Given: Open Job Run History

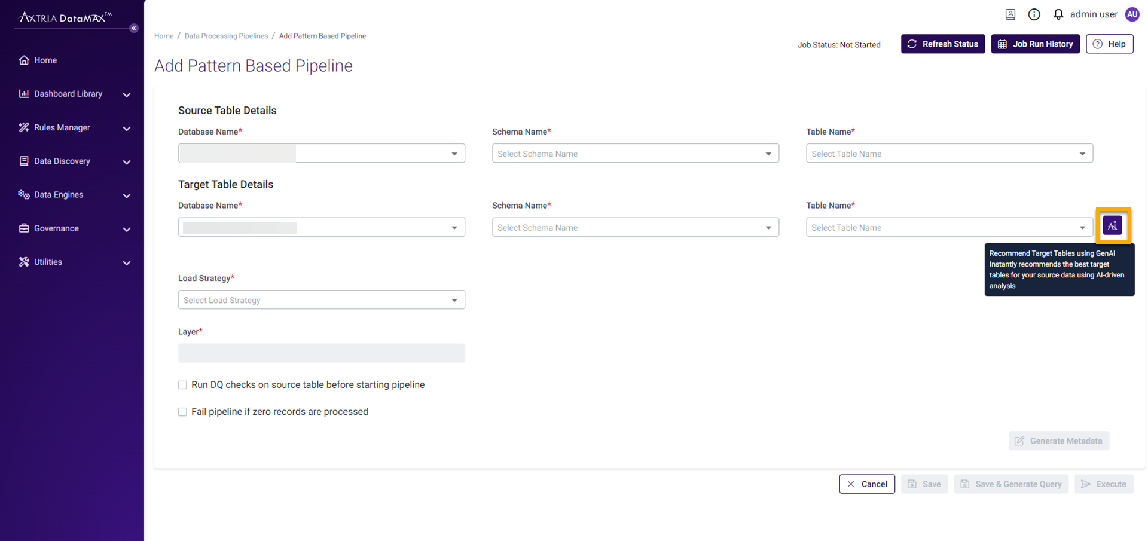Looking at the screenshot, I should pos(1035,44).
